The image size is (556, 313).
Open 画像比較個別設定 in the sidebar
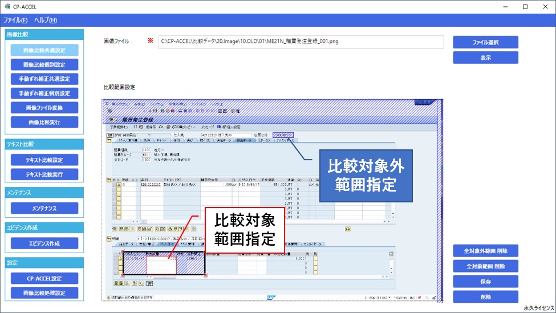(44, 64)
